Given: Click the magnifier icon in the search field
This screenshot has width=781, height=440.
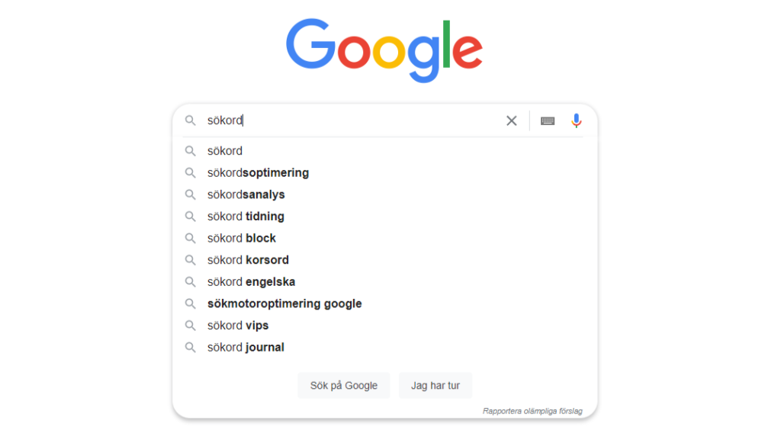Looking at the screenshot, I should [191, 120].
